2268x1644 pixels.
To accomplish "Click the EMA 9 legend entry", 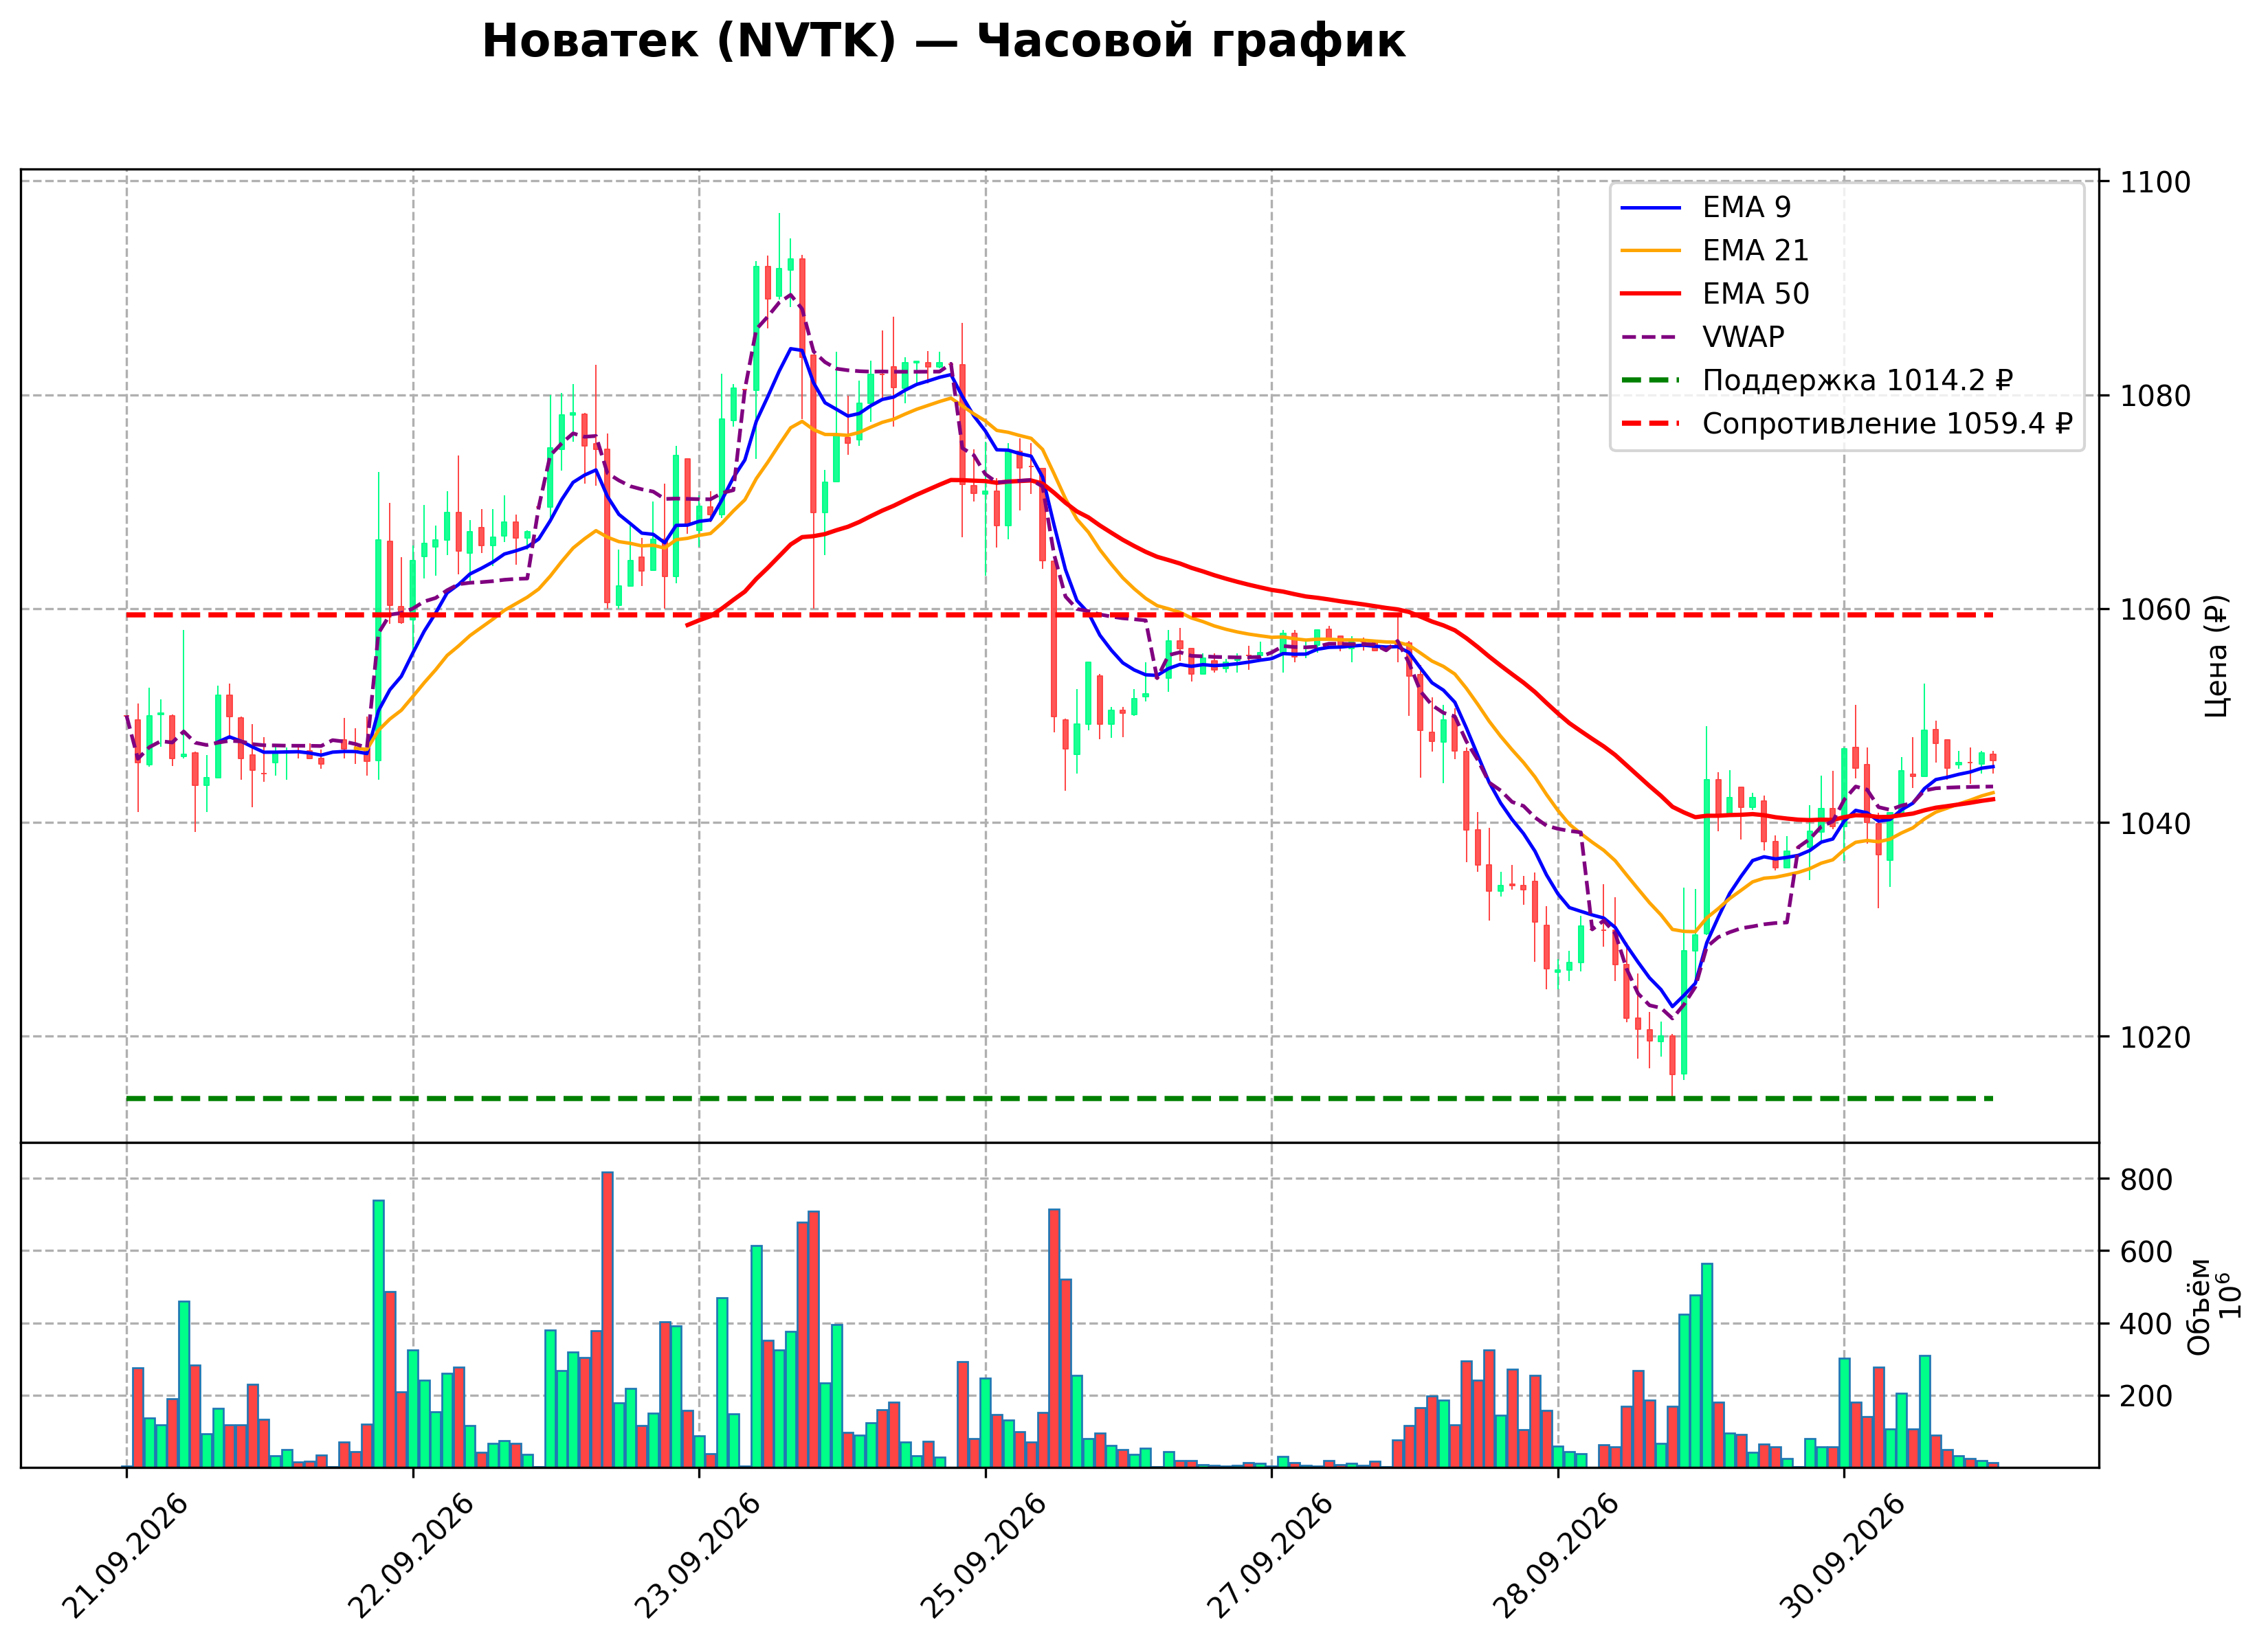I will tap(1706, 207).
